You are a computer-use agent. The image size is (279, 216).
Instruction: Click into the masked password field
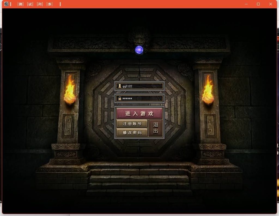click(142, 98)
